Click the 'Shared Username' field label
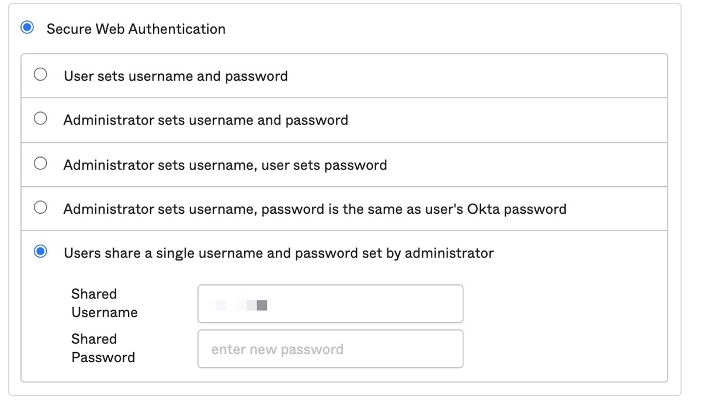Image resolution: width=701 pixels, height=400 pixels. pos(105,303)
